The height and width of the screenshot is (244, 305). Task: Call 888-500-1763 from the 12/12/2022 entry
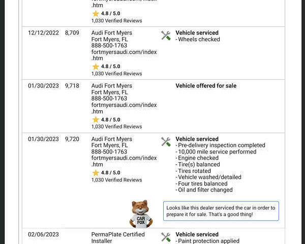[x=109, y=46]
